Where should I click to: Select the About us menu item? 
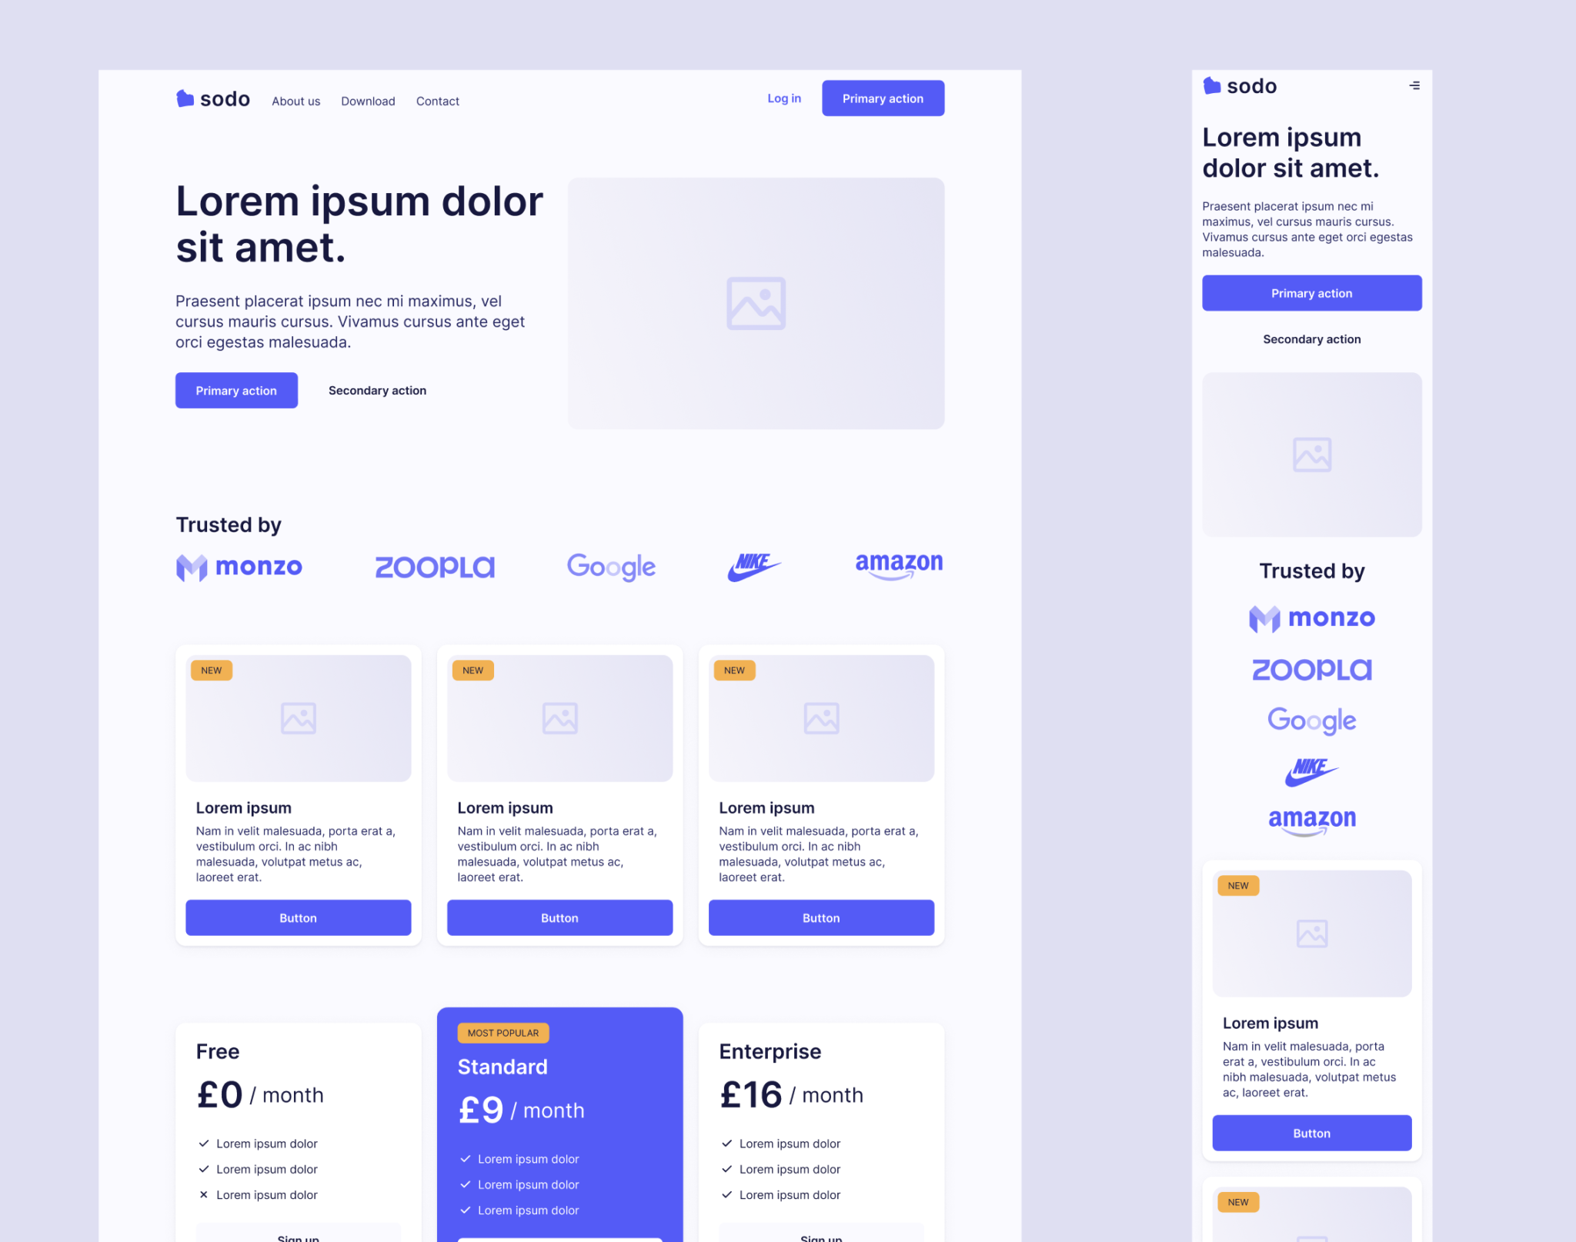click(x=294, y=101)
